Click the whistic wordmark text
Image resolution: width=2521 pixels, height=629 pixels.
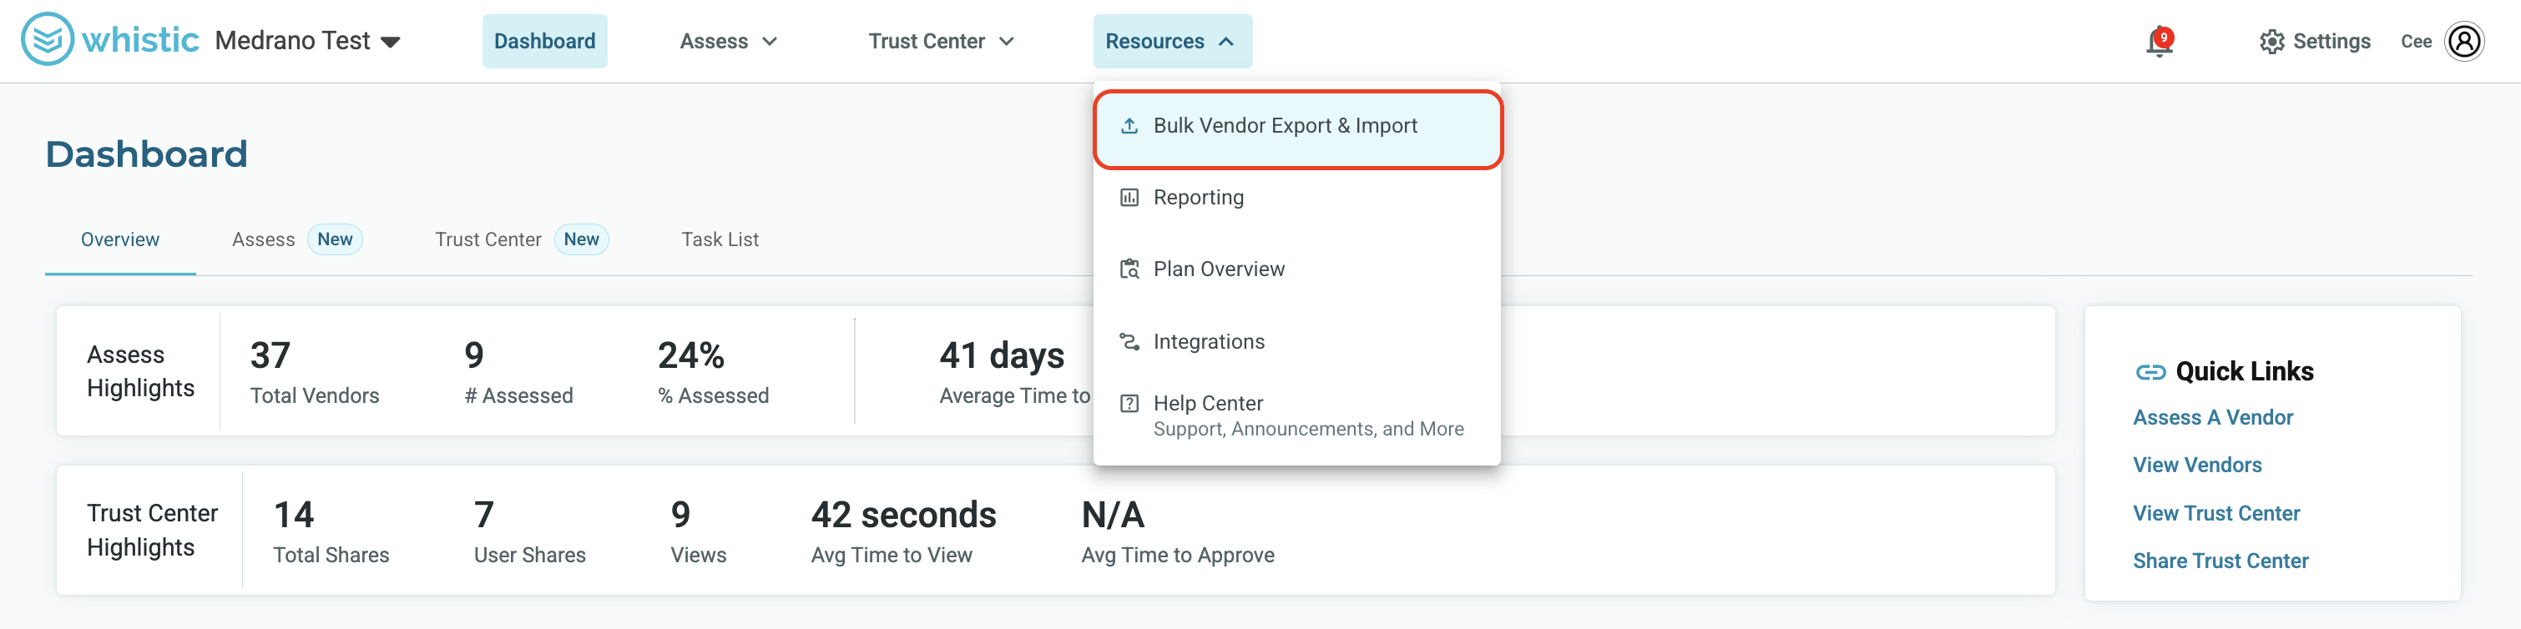[140, 40]
